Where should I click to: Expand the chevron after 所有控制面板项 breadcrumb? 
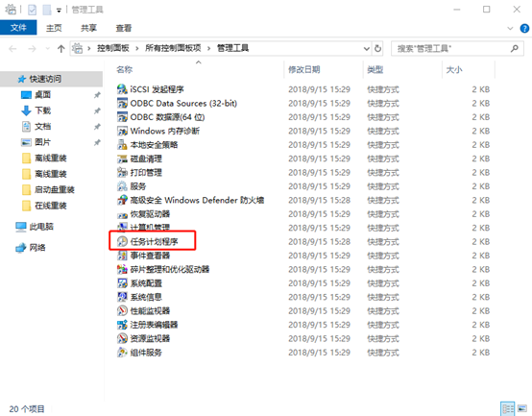(x=209, y=49)
